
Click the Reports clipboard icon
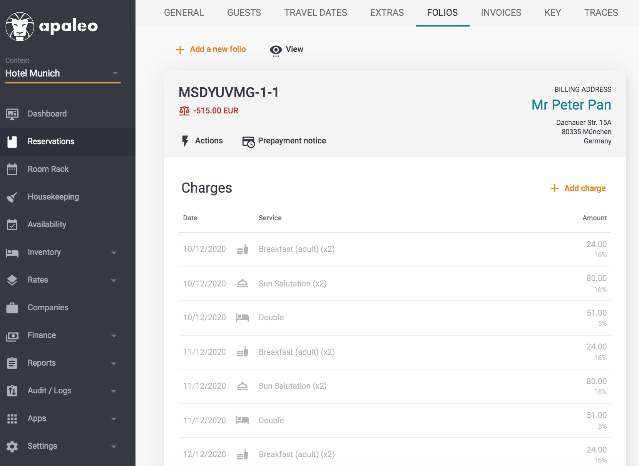pyautogui.click(x=12, y=363)
